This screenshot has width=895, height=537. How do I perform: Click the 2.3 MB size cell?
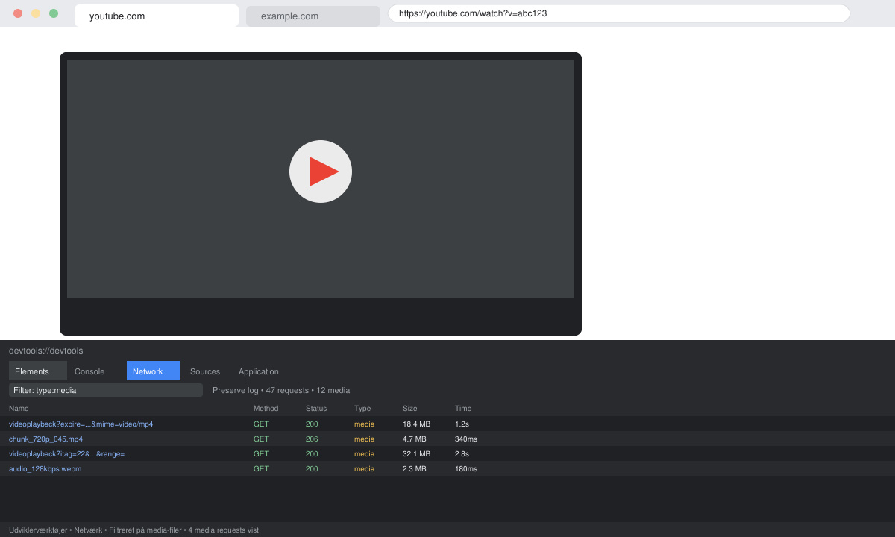(x=415, y=468)
